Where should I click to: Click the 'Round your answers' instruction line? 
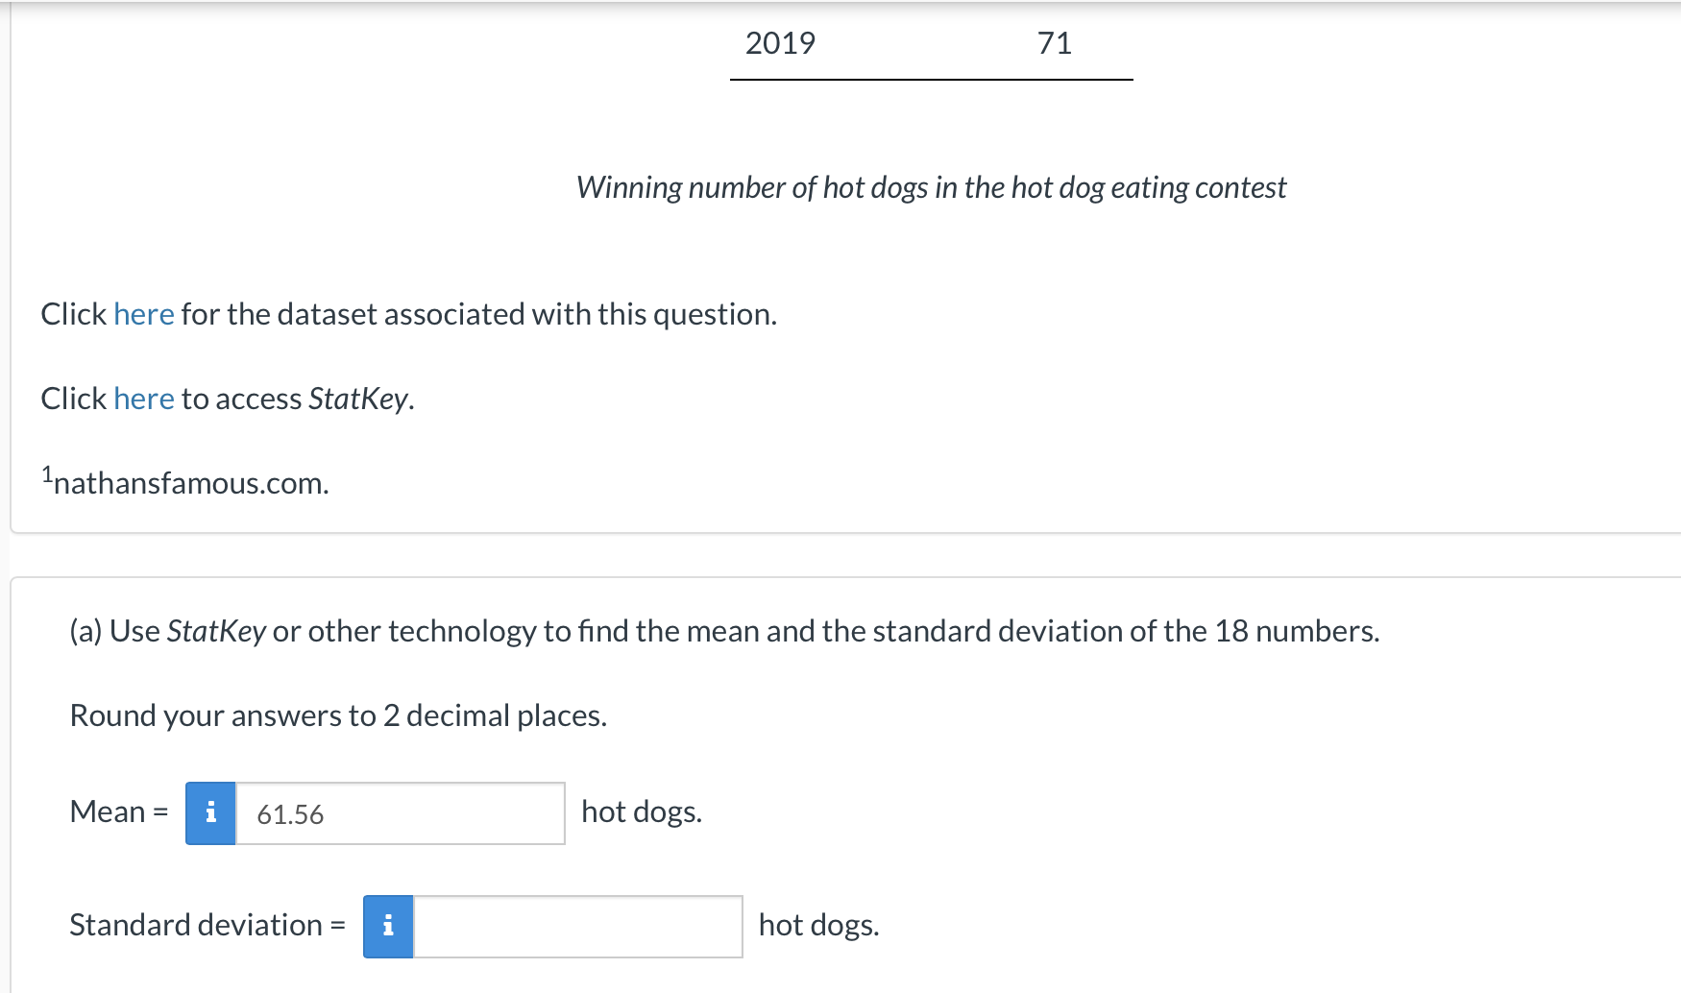(x=338, y=715)
